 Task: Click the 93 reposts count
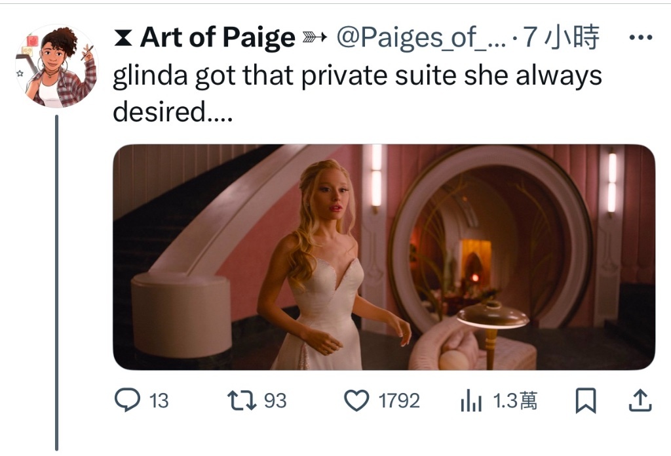coord(275,401)
